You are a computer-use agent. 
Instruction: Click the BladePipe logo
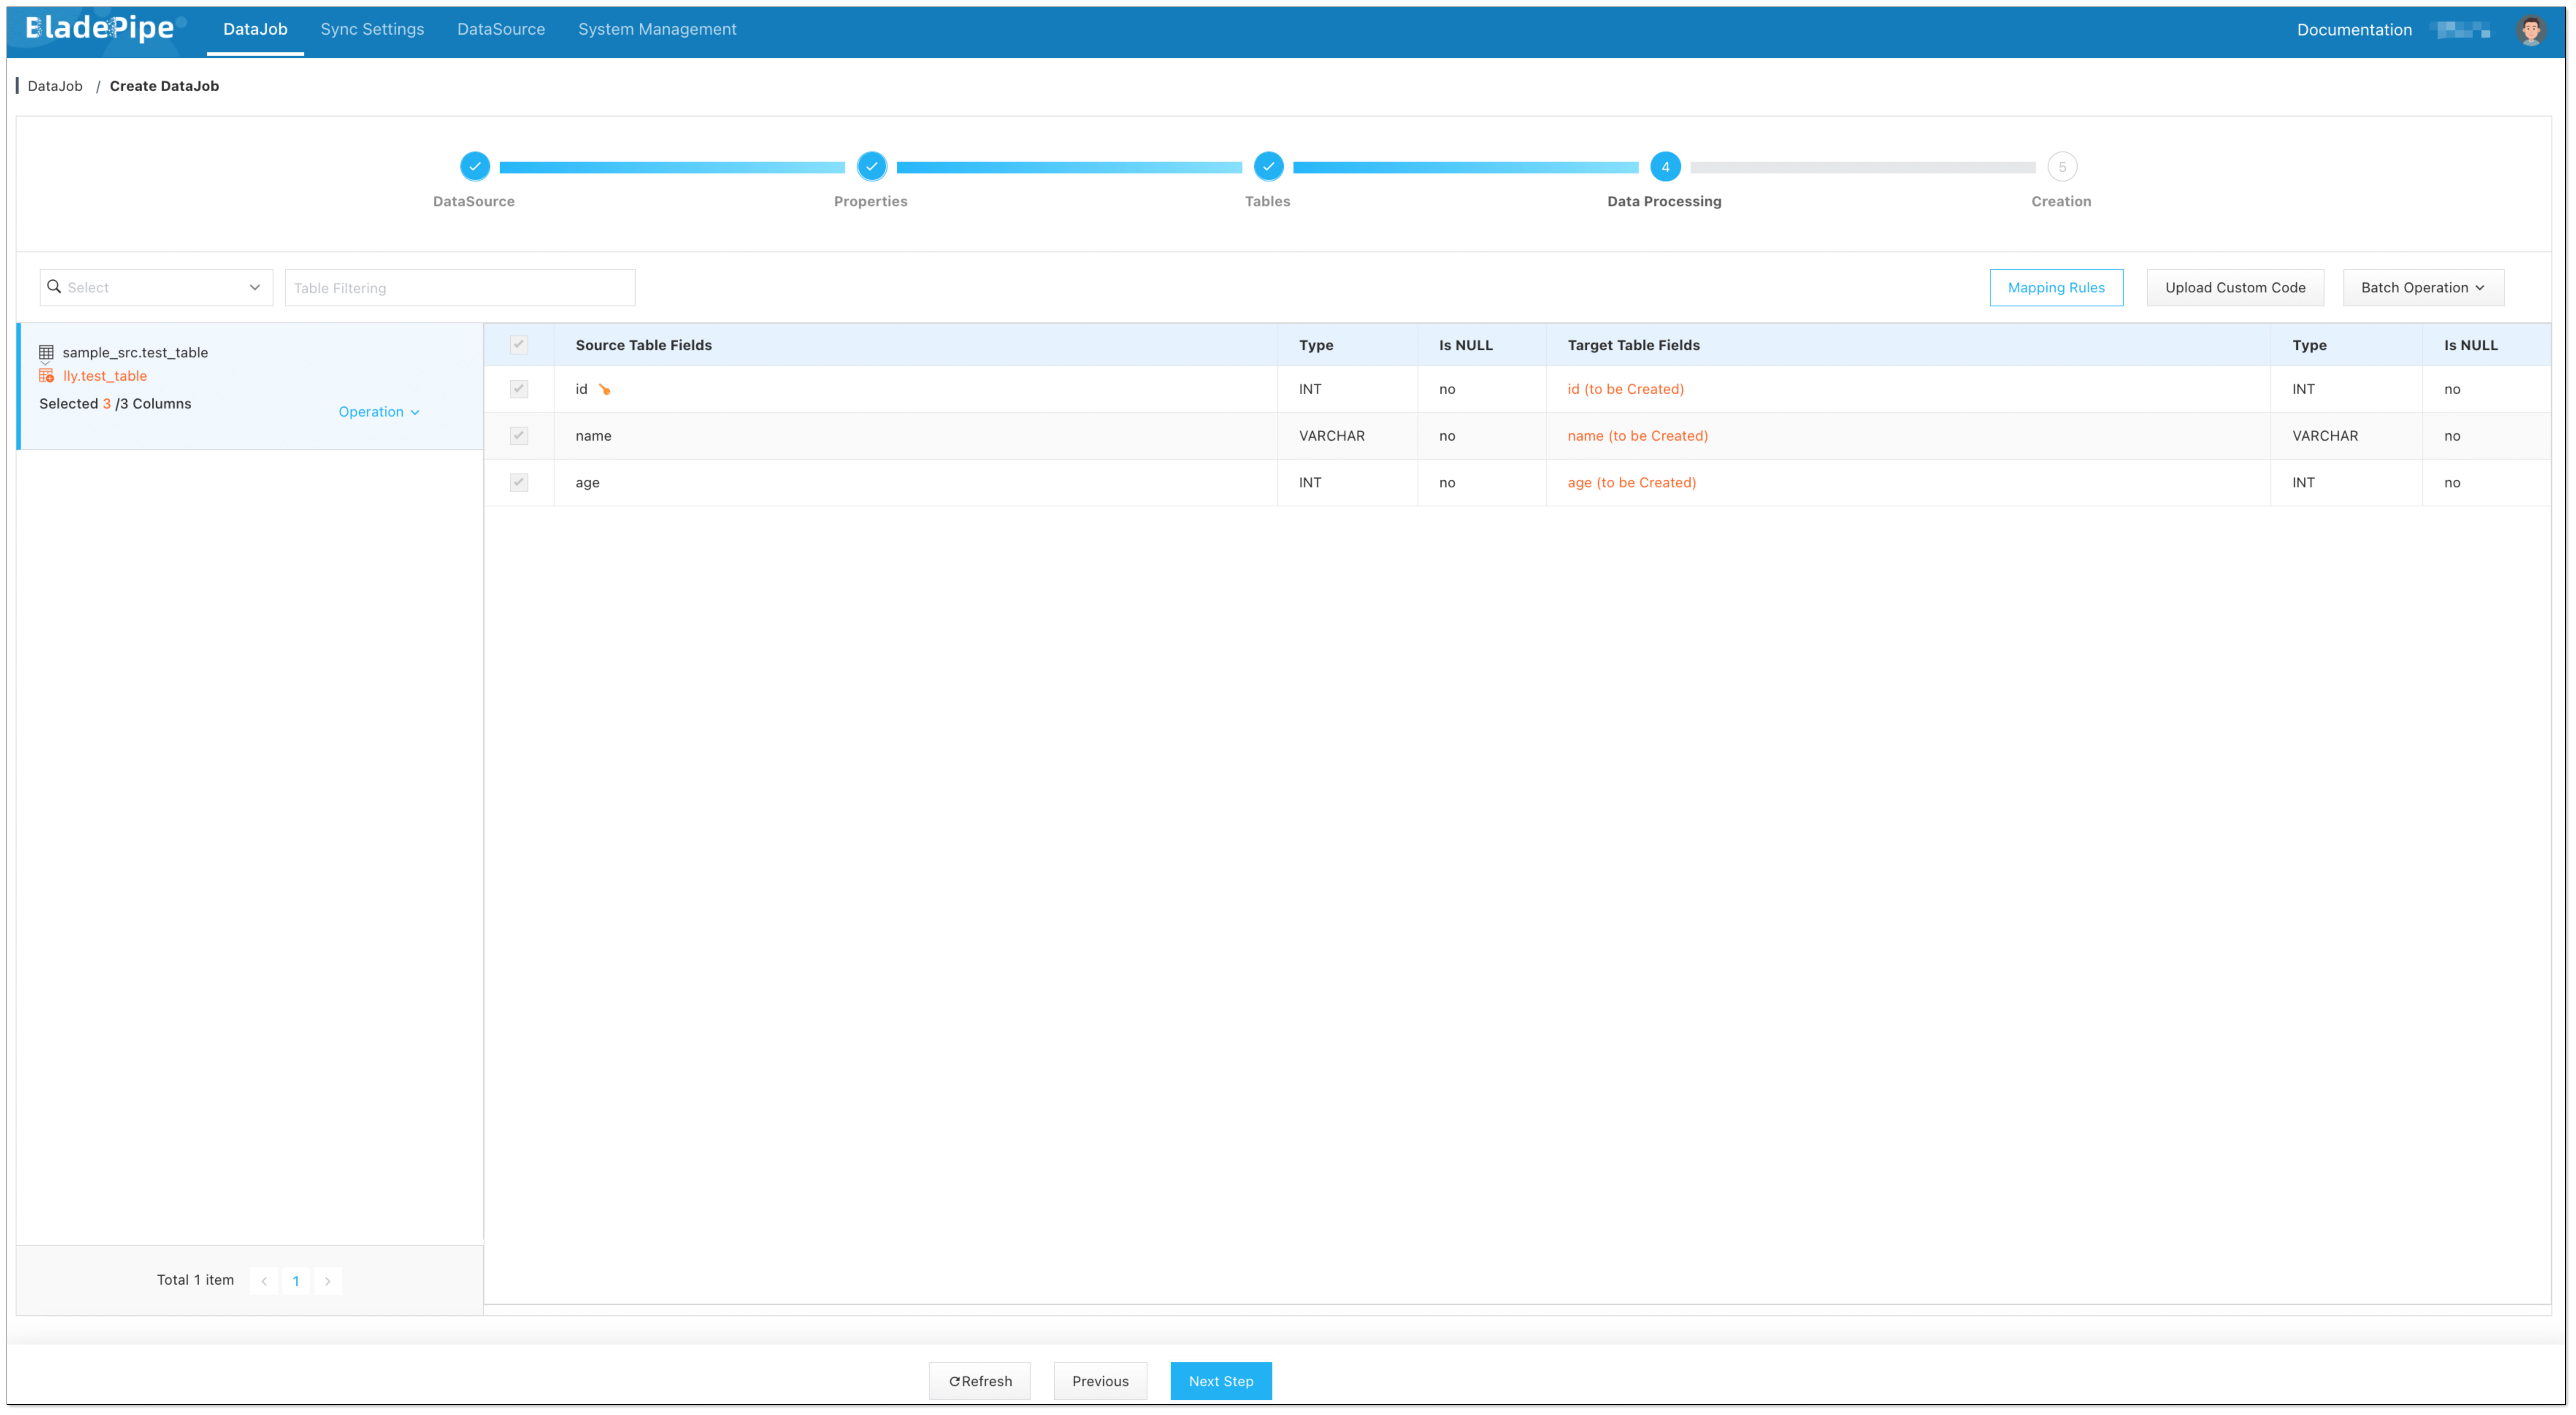(100, 28)
